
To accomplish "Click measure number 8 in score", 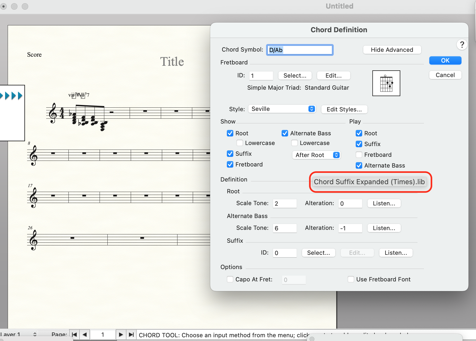I will tap(29, 143).
